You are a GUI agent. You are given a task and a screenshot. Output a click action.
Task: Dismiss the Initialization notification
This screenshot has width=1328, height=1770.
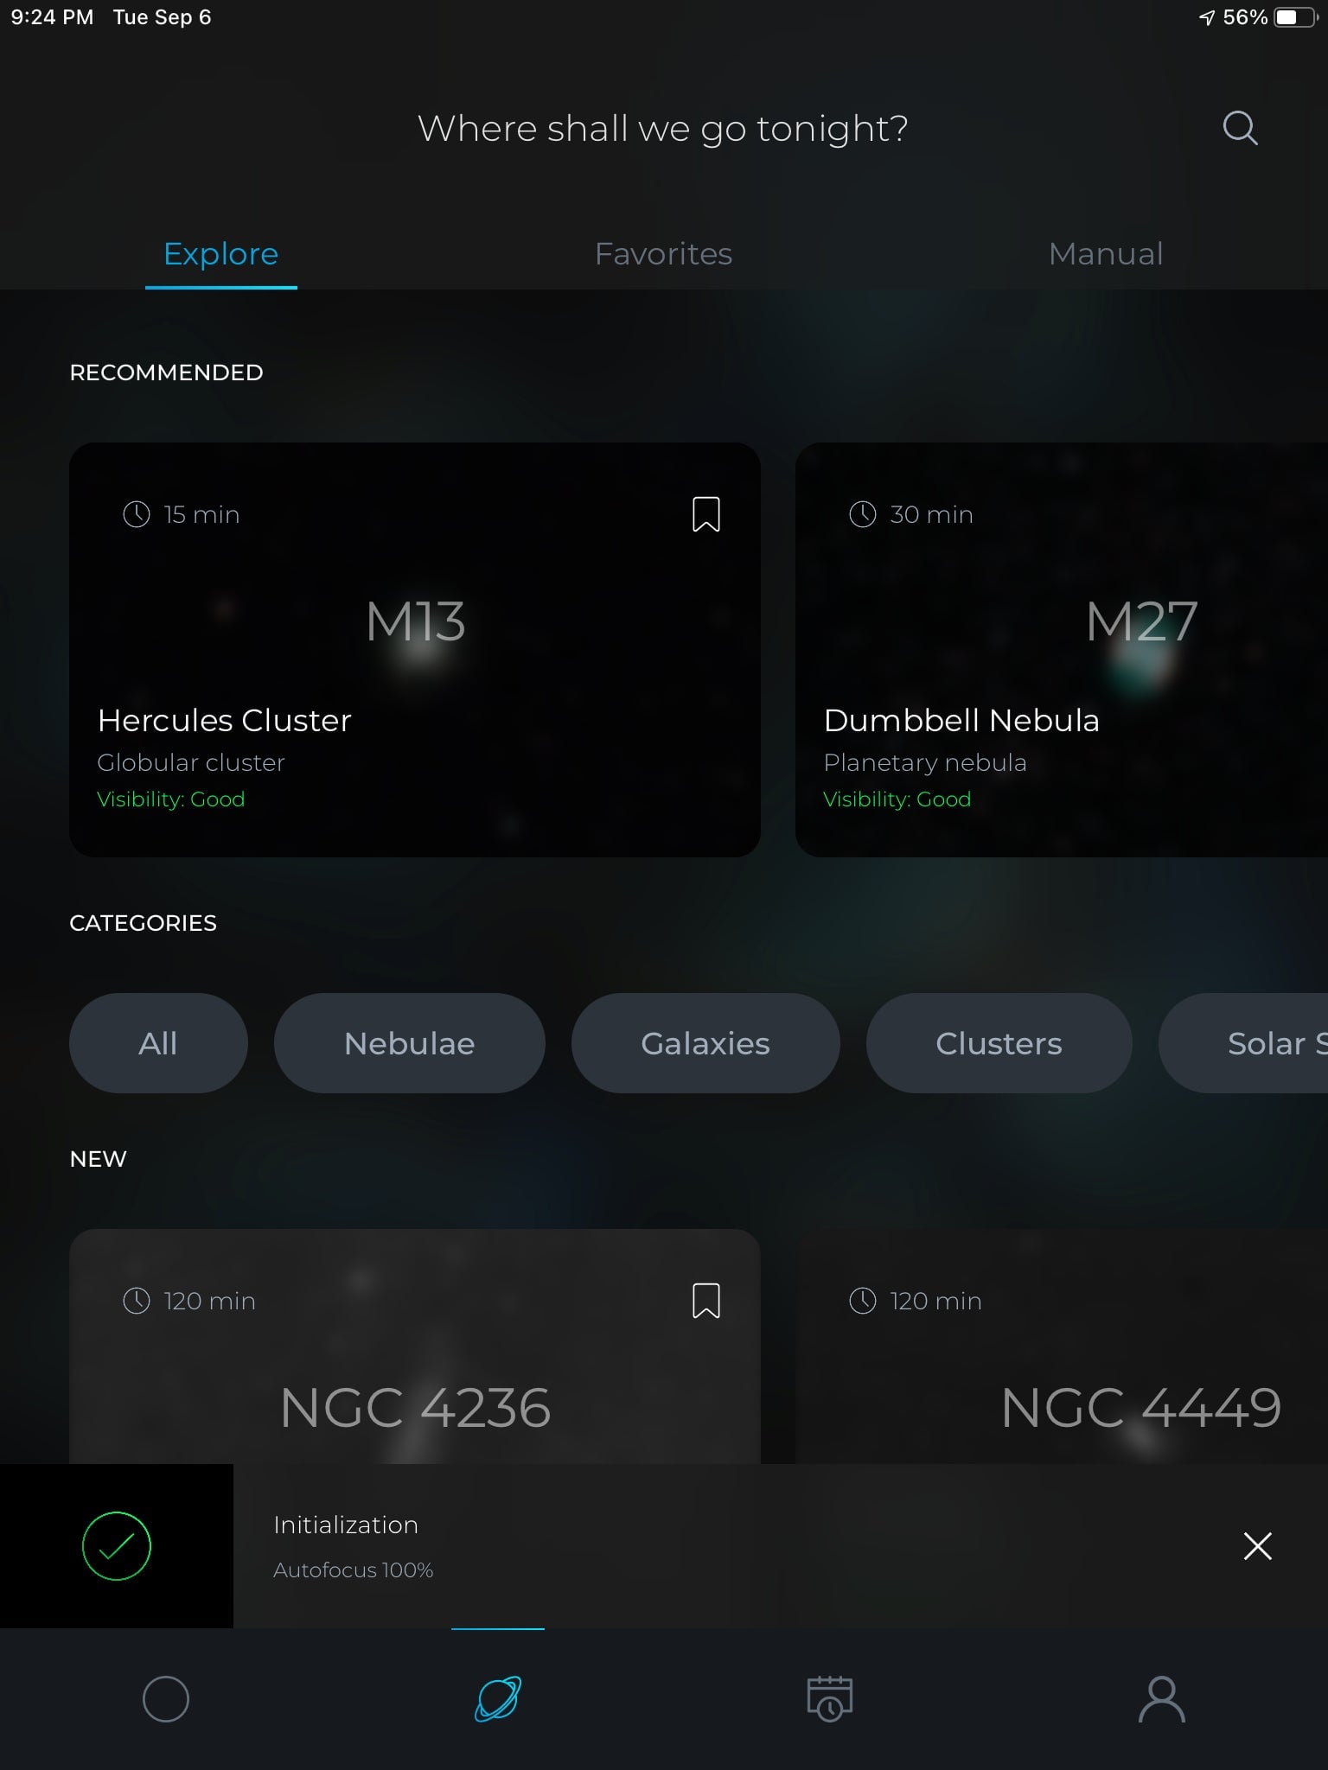pyautogui.click(x=1257, y=1546)
